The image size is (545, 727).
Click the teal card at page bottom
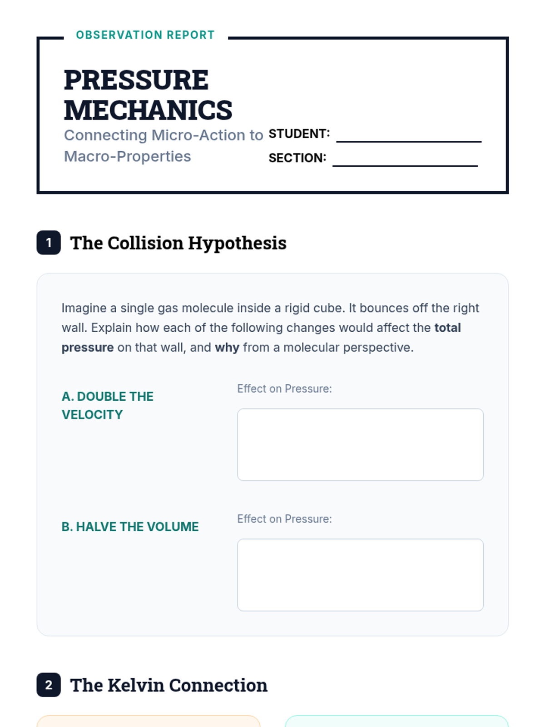[x=396, y=722]
